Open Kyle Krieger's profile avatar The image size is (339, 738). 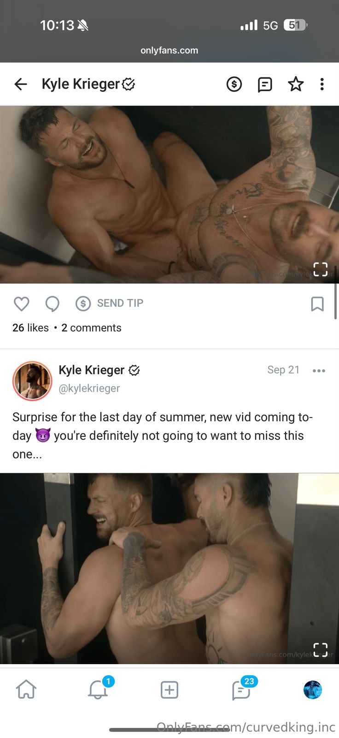pos(32,381)
